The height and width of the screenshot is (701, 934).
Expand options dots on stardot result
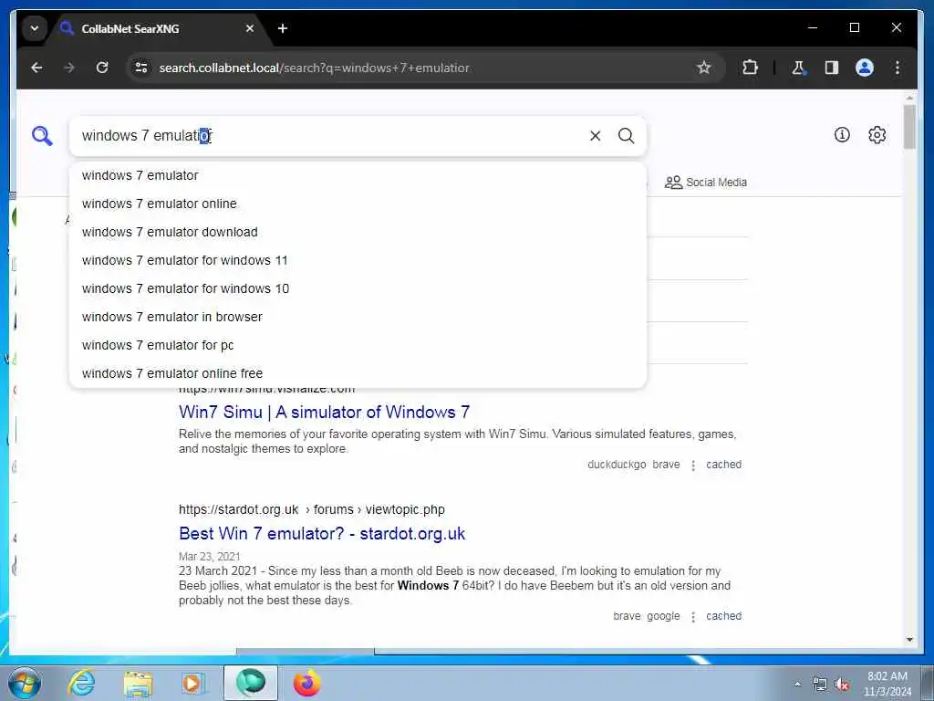pos(693,616)
